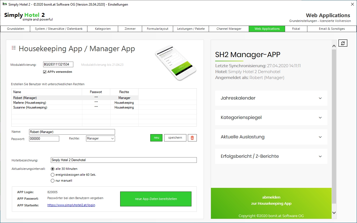Expand the Kategorienspiegel section
This screenshot has width=357, height=223.
pyautogui.click(x=271, y=118)
